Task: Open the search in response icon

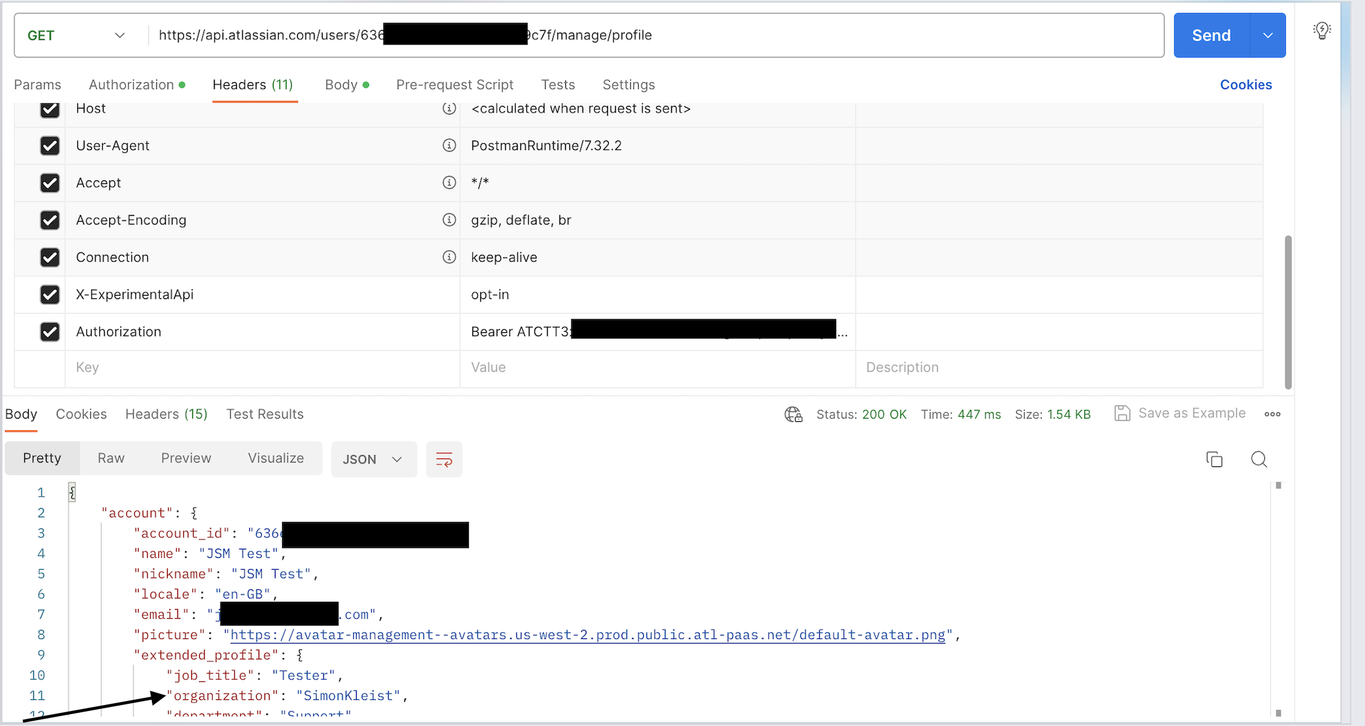Action: (x=1258, y=459)
